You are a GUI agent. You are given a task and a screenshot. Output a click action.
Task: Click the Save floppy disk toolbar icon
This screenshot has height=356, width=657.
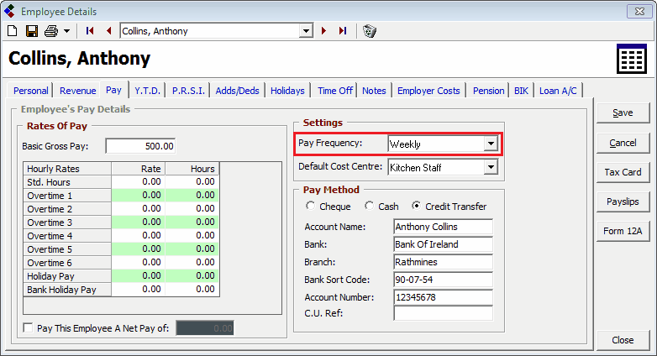coord(31,31)
